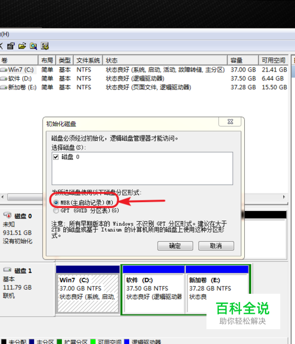Click the right arrow of horizontal scrollbar
The height and width of the screenshot is (344, 295).
[284, 197]
